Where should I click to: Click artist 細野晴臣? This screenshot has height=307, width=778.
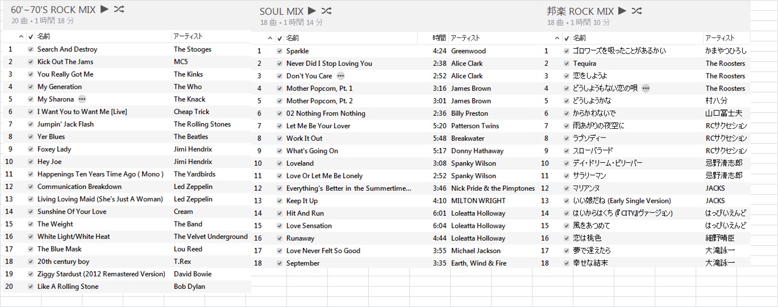coord(720,238)
